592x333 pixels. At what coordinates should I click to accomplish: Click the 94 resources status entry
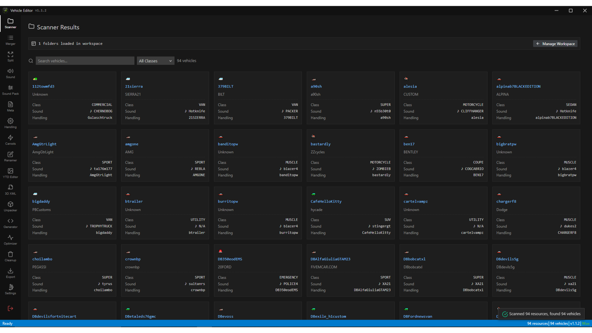537,323
